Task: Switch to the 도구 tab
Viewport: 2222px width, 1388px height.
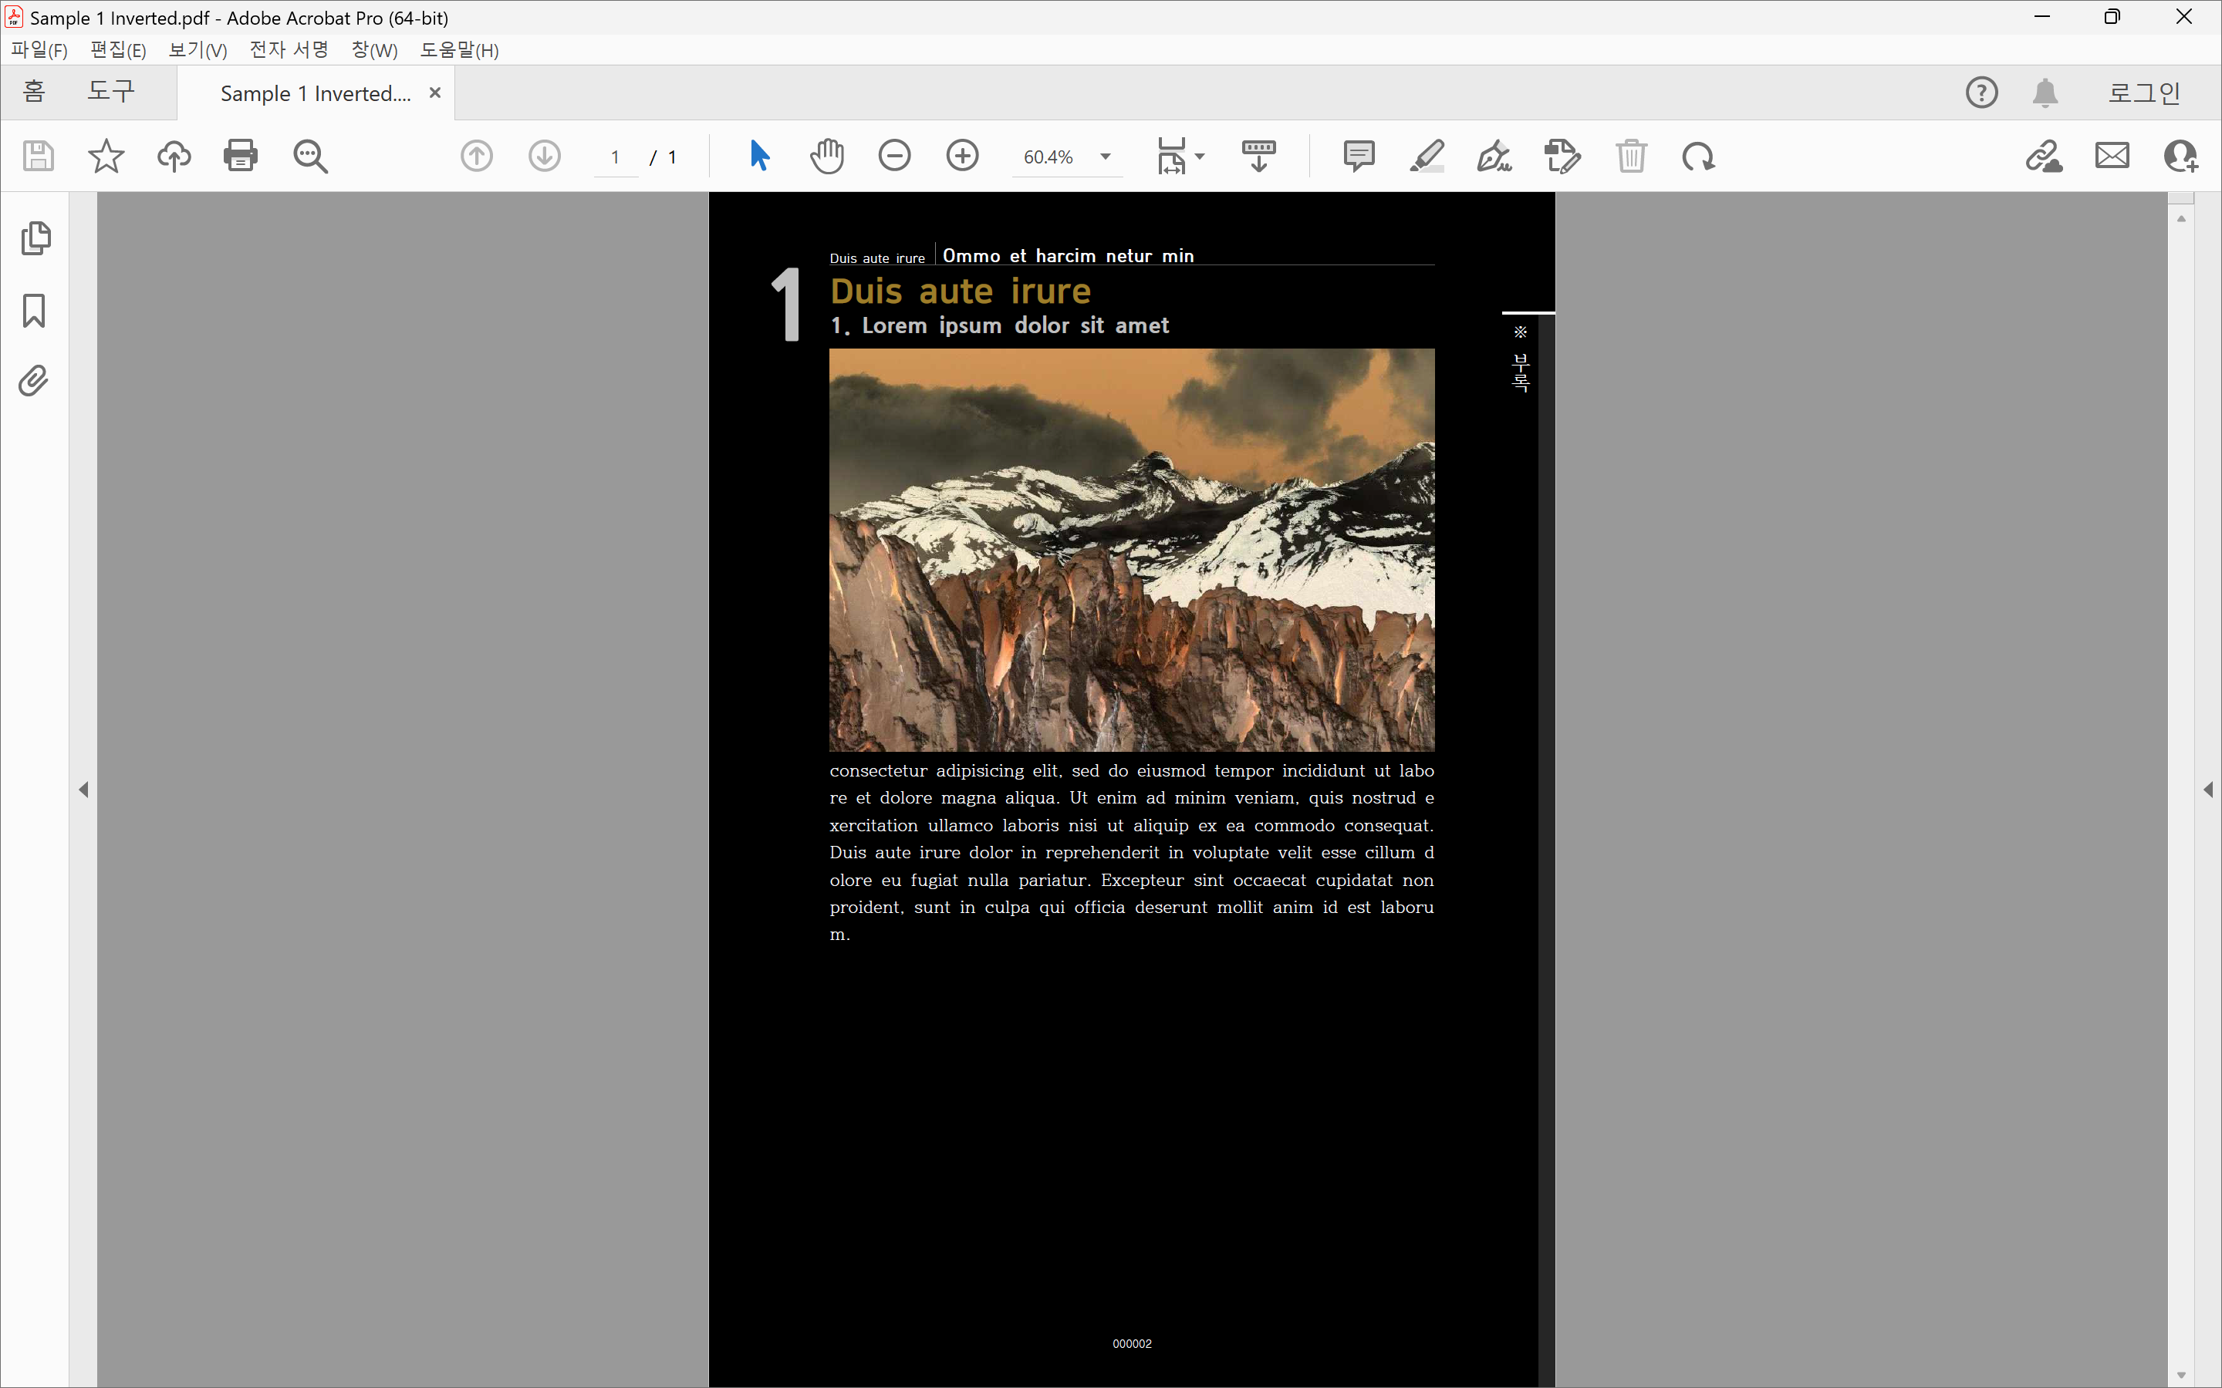Action: [x=111, y=92]
